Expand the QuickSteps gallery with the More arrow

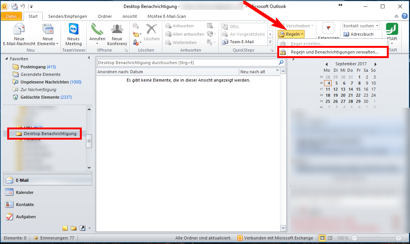pyautogui.click(x=270, y=42)
